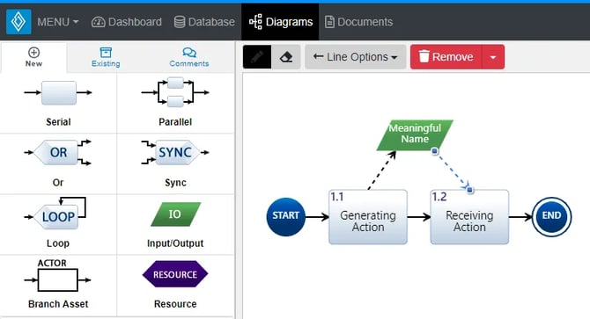Open the Remove button's dropdown arrow
Screen dimensions: 590x319
pos(493,57)
